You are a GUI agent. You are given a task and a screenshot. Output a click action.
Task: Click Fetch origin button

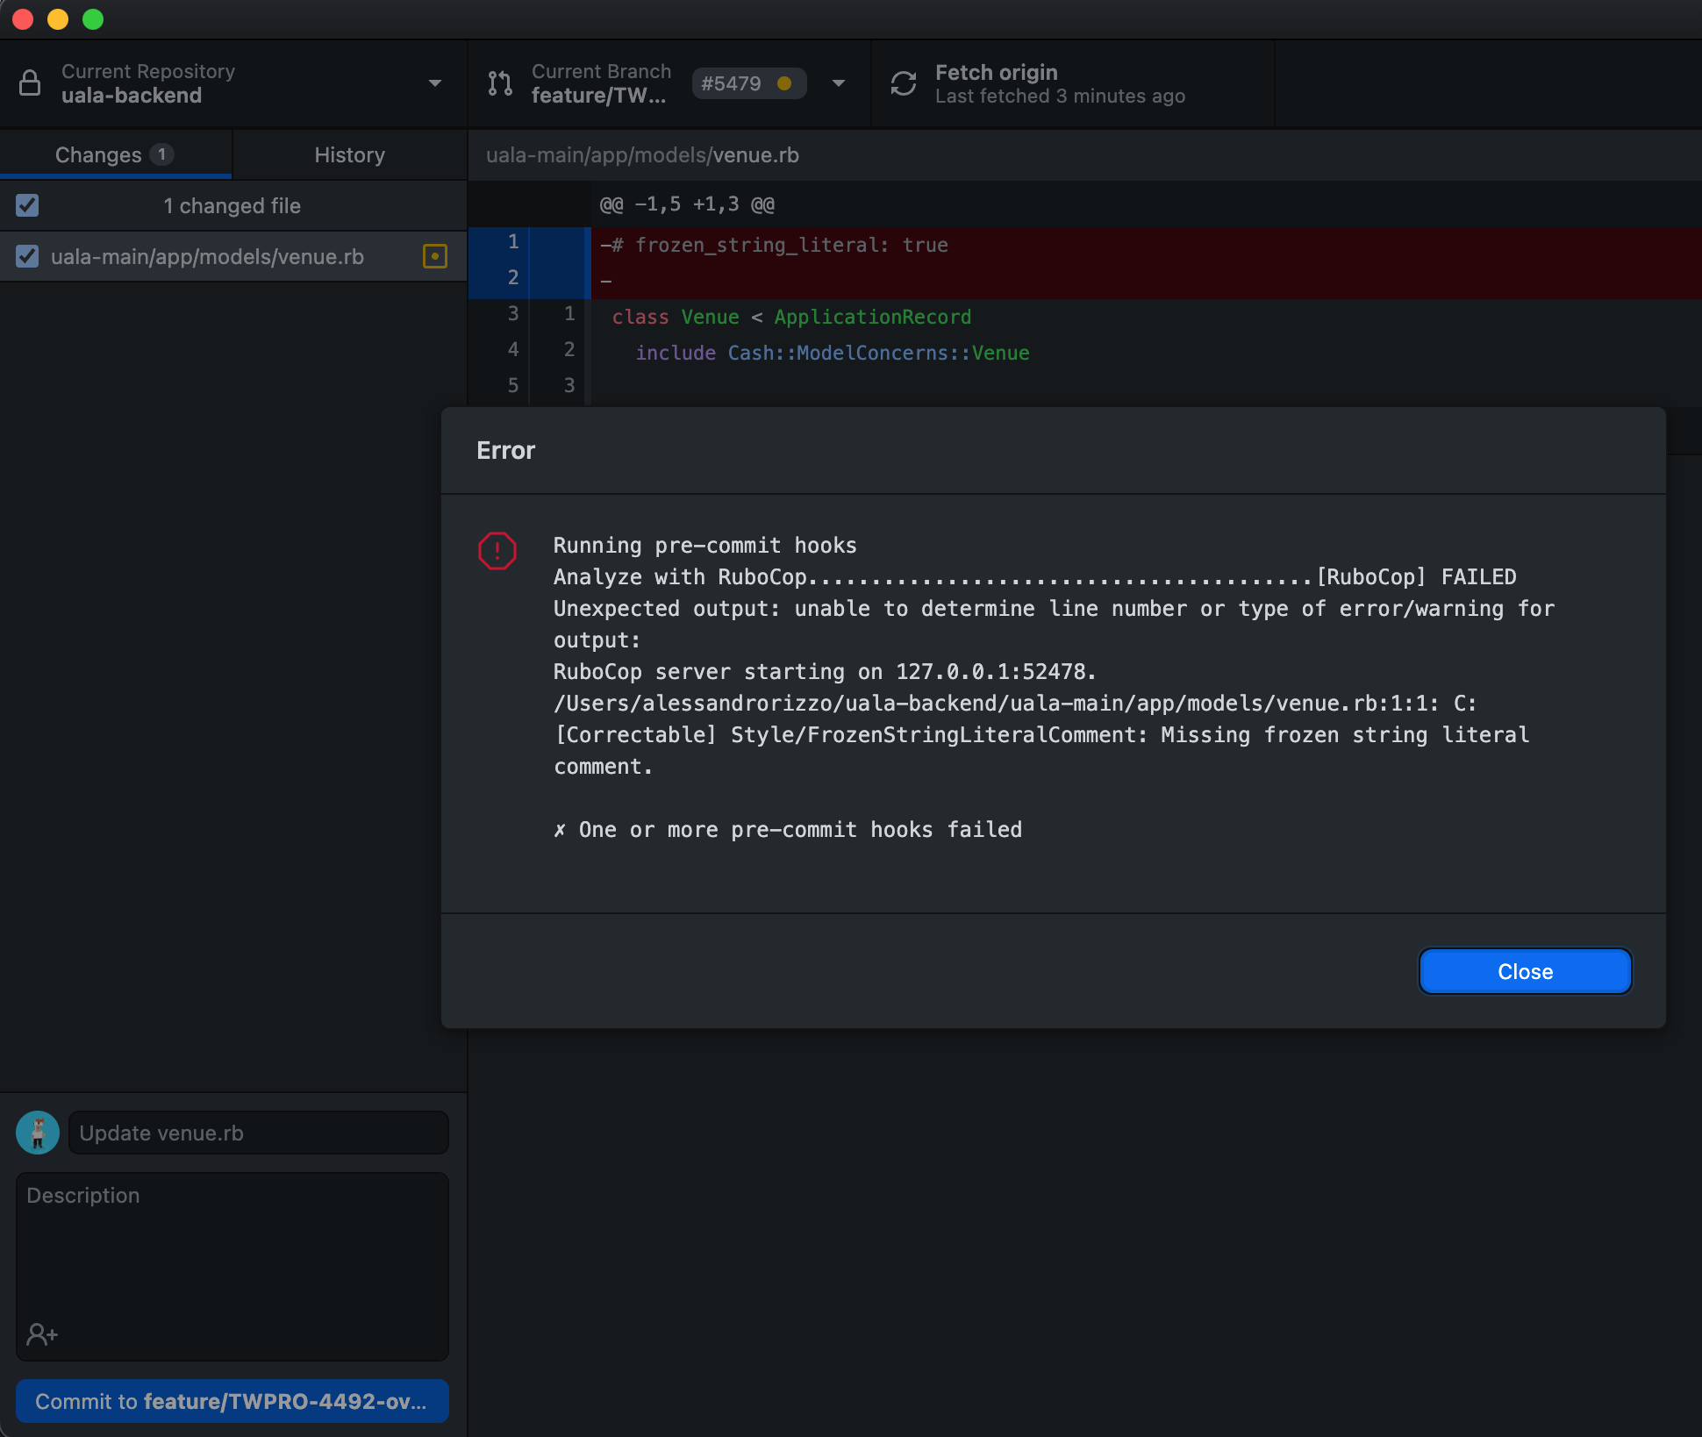[1072, 83]
